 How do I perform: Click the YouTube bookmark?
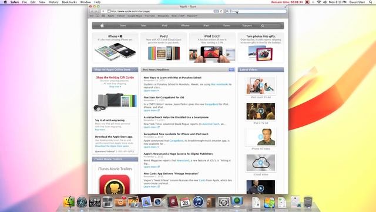[x=150, y=16]
